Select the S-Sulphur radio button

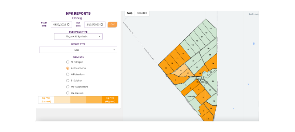[x=68, y=81]
